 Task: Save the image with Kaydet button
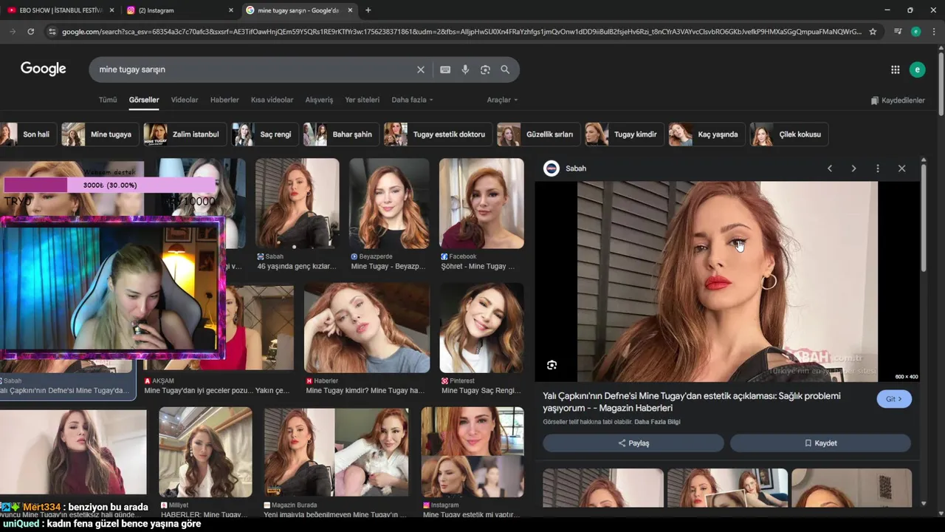click(820, 443)
